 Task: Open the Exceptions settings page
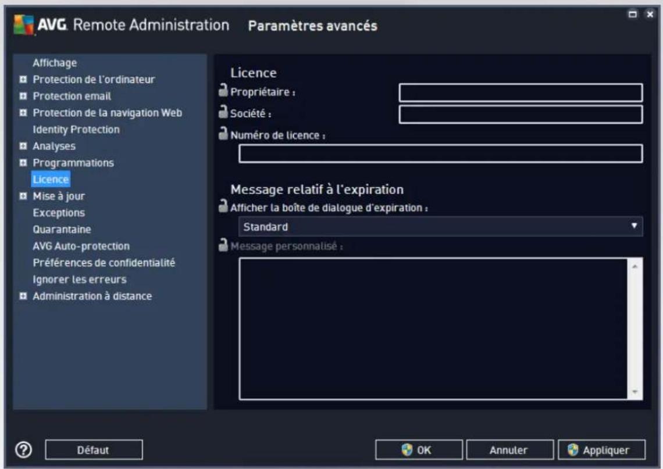pos(59,213)
